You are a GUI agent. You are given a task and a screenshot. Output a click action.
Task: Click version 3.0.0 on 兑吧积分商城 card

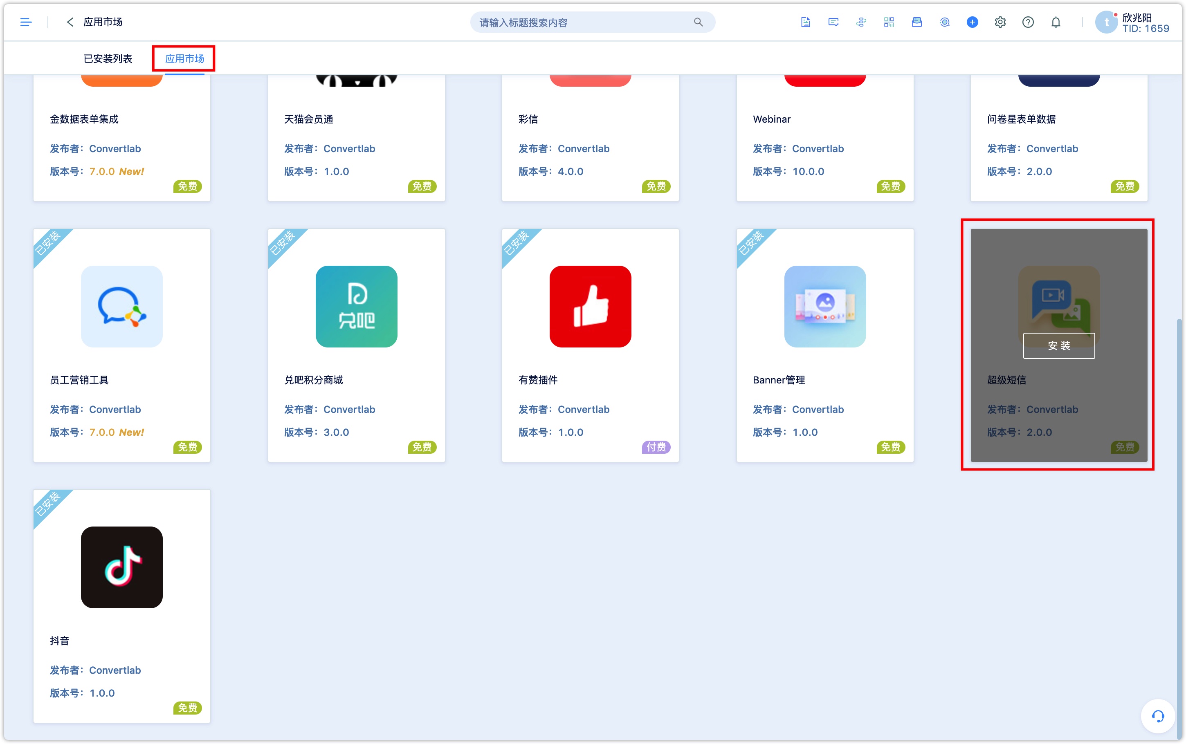336,432
